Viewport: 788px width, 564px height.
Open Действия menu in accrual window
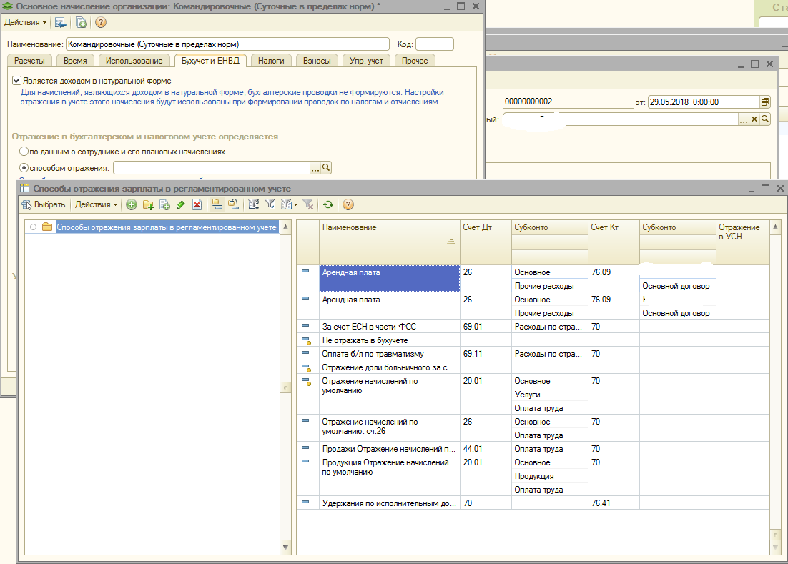pyautogui.click(x=25, y=22)
